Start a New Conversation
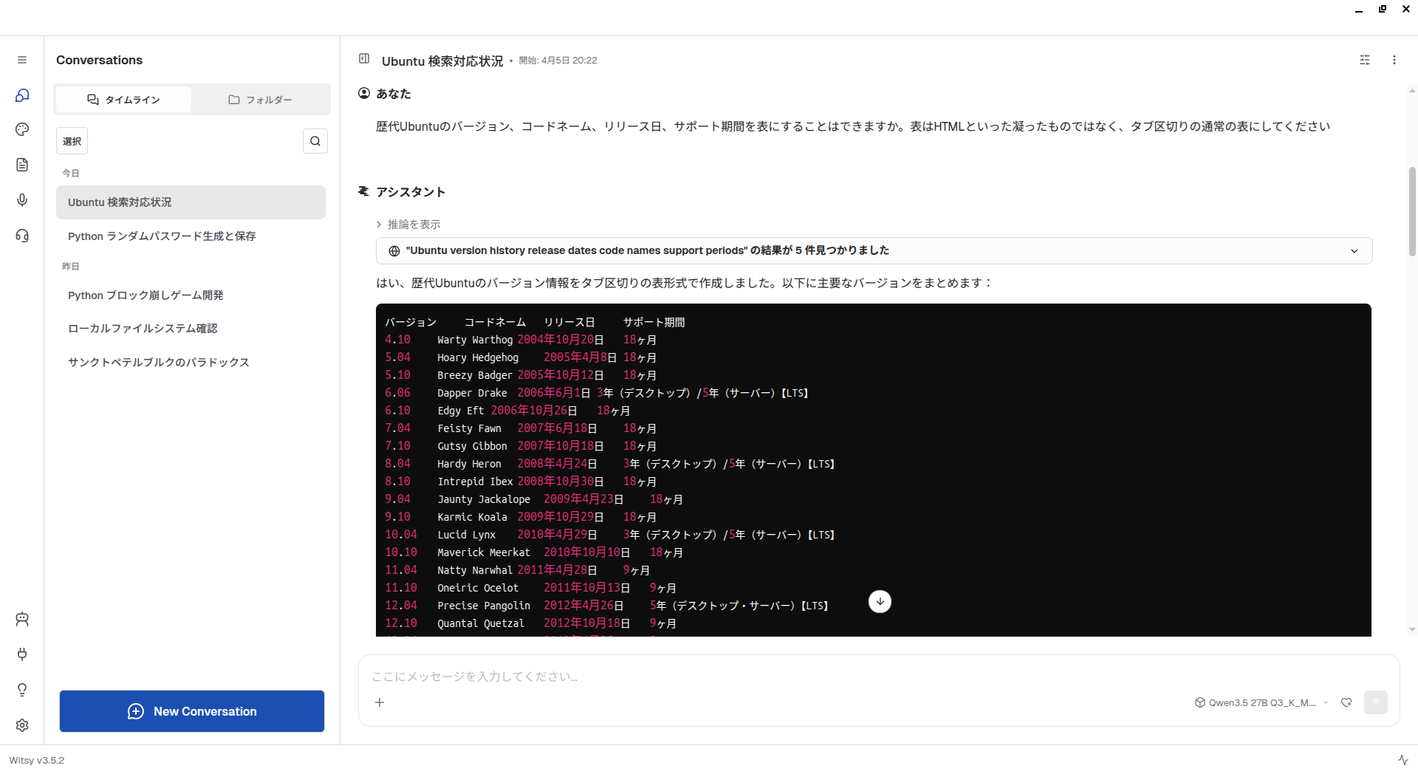 (192, 711)
